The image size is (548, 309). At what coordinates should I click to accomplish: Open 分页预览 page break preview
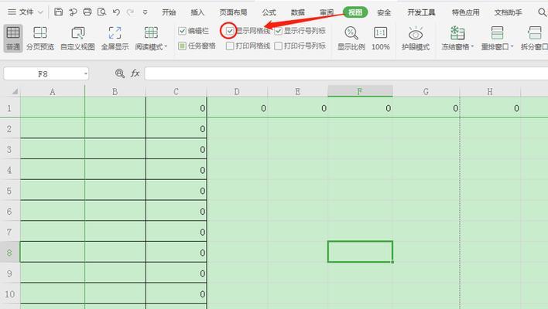[x=39, y=39]
